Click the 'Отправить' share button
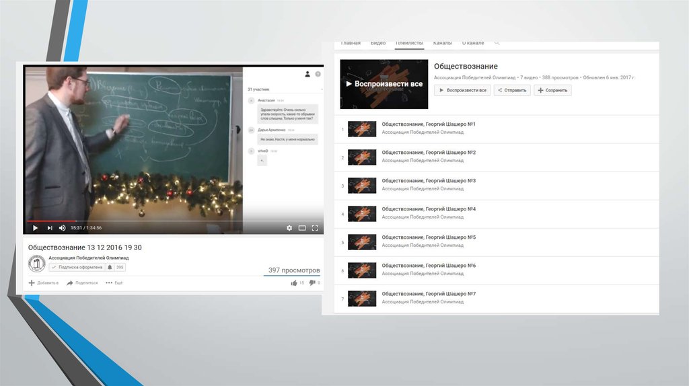This screenshot has width=689, height=386. pos(511,90)
